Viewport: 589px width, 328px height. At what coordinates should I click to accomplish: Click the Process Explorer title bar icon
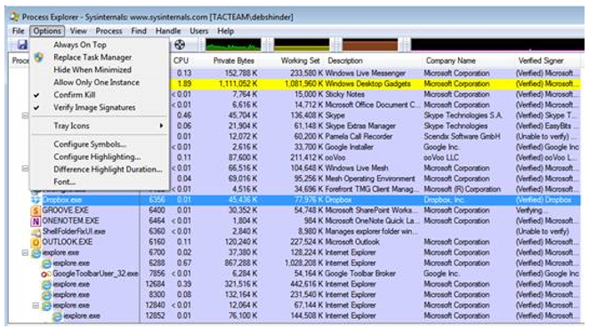(14, 17)
